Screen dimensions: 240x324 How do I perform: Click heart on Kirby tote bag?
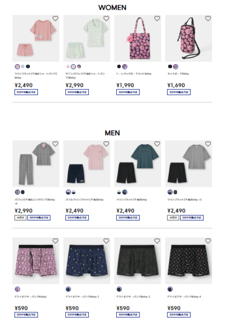tap(157, 18)
